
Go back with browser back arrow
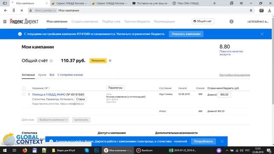pos(6,10)
